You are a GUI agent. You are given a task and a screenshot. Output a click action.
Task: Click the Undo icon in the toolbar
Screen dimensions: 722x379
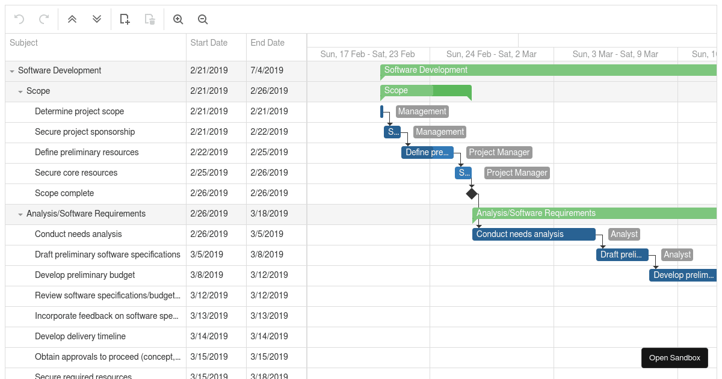18,19
